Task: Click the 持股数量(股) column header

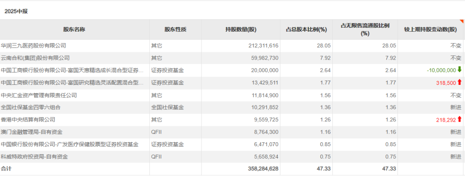Action: (x=241, y=30)
